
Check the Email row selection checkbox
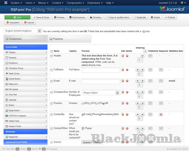pyautogui.click(x=52, y=81)
